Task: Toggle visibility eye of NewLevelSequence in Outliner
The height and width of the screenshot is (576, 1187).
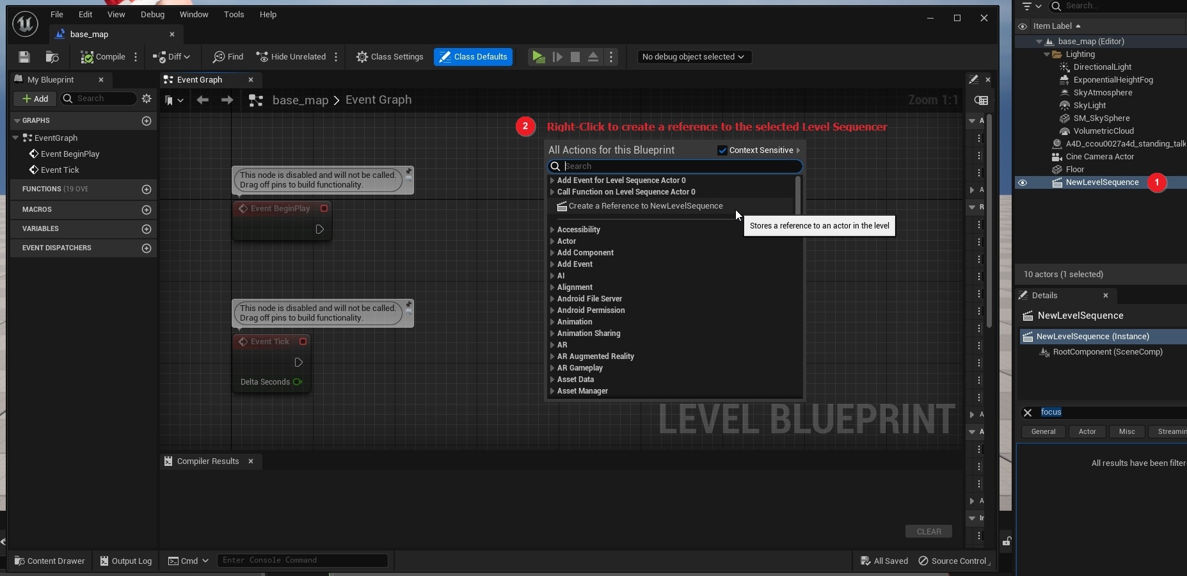Action: click(x=1023, y=183)
